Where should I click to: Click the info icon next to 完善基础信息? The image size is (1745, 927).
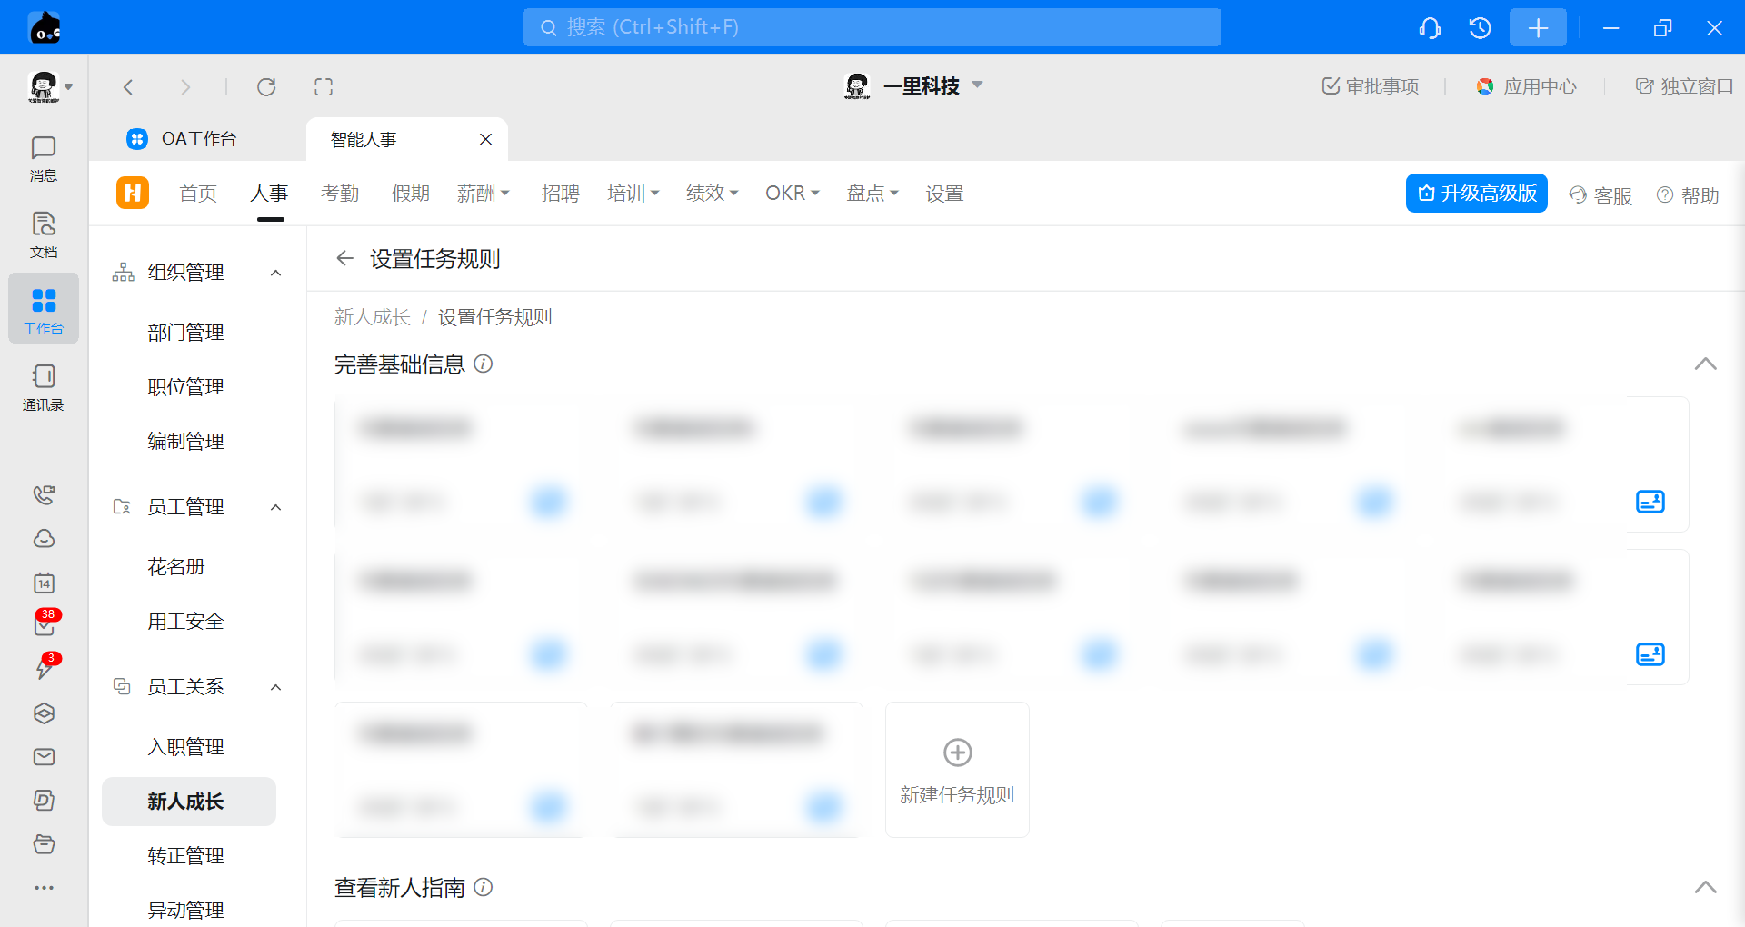[484, 364]
